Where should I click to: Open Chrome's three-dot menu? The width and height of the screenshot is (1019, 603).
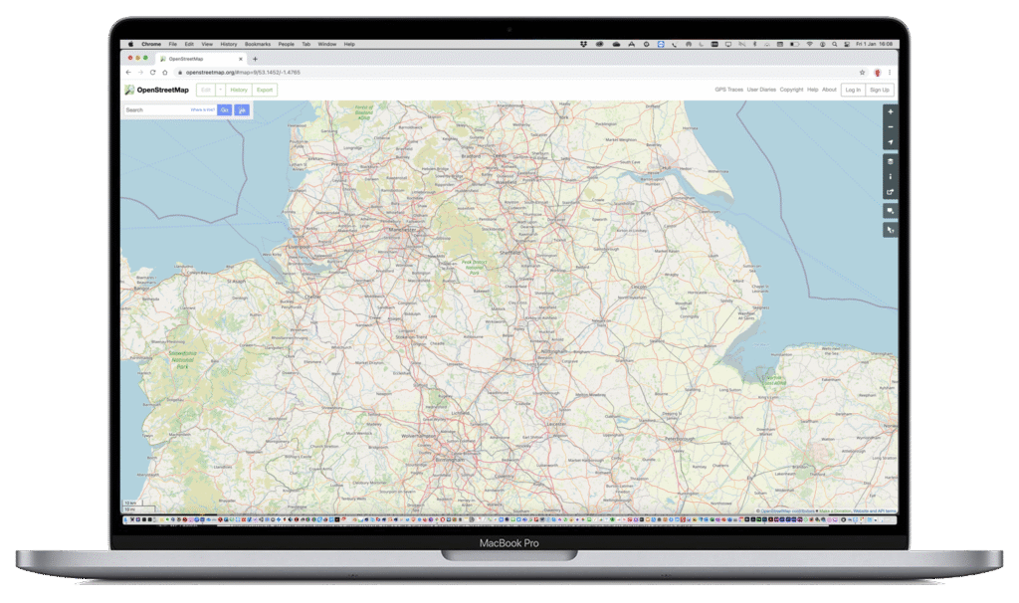tap(890, 73)
